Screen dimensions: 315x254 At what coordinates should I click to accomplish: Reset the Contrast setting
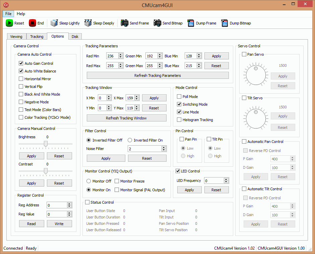click(x=59, y=183)
